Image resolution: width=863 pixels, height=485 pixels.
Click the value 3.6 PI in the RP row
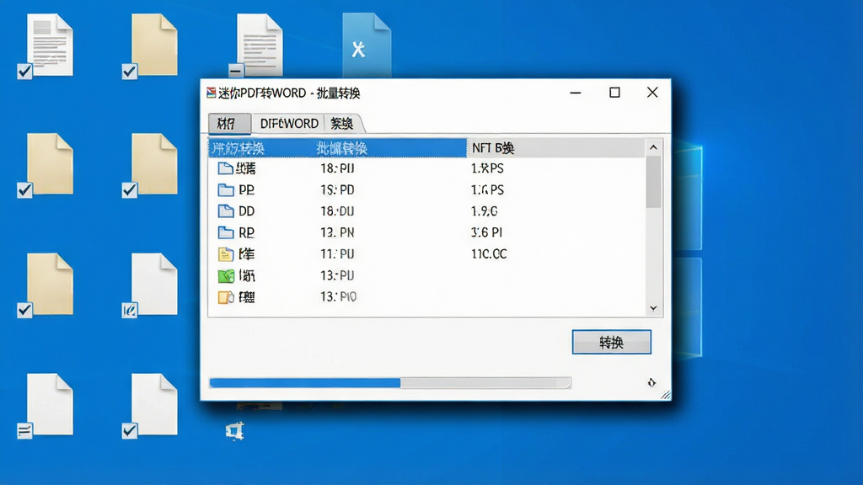486,232
